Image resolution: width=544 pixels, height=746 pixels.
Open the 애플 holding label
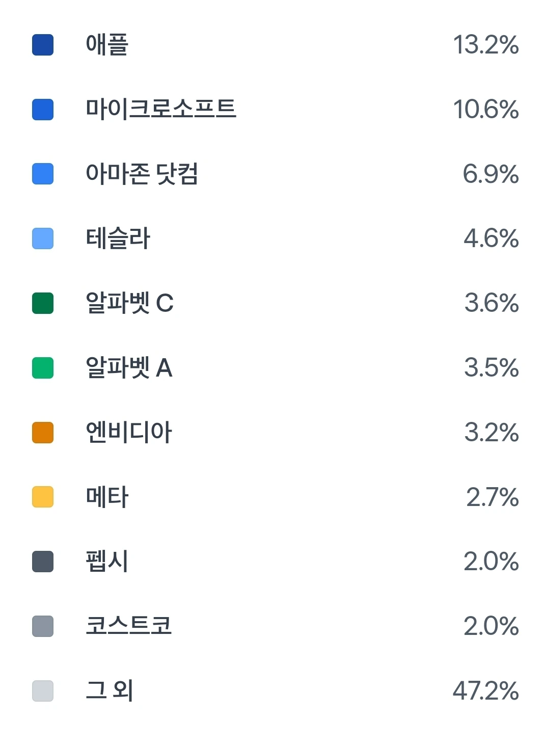click(107, 45)
